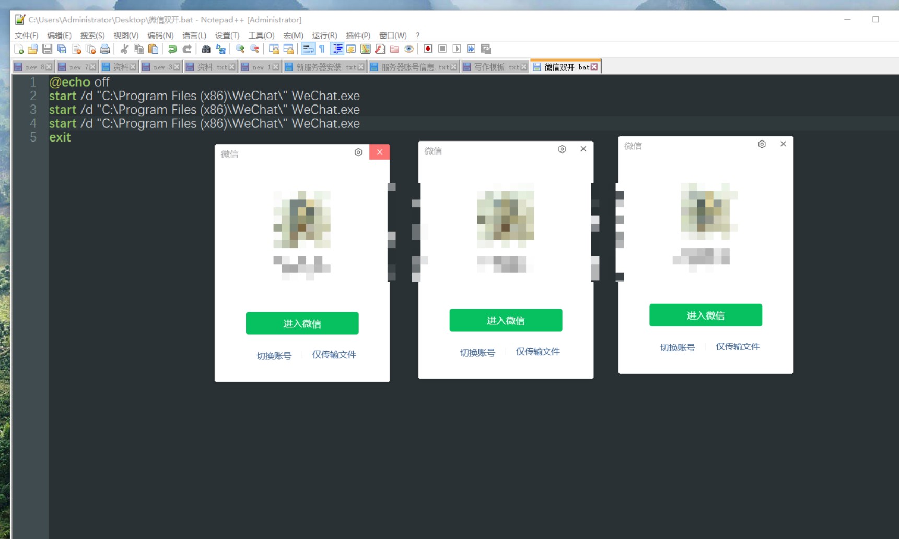
Task: Open the 运行(R) menu
Action: (324, 36)
